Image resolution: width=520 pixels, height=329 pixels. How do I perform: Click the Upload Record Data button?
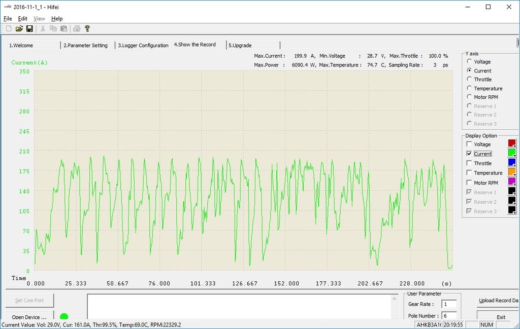click(498, 301)
